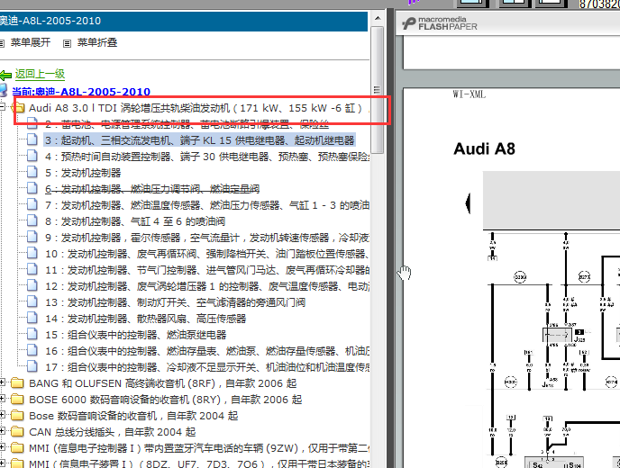Expand the CAN 总线分线插头 node
620x468 pixels.
(3, 431)
